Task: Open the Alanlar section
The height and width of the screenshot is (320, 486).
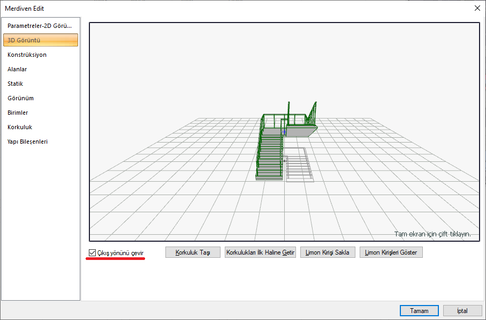Action: click(x=40, y=69)
